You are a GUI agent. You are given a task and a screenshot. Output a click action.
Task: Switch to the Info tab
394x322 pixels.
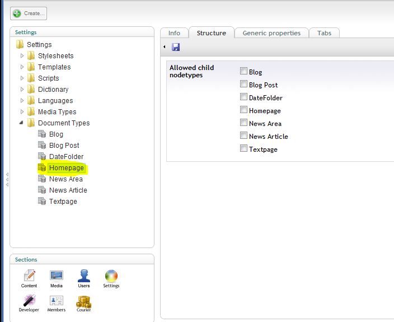point(174,33)
